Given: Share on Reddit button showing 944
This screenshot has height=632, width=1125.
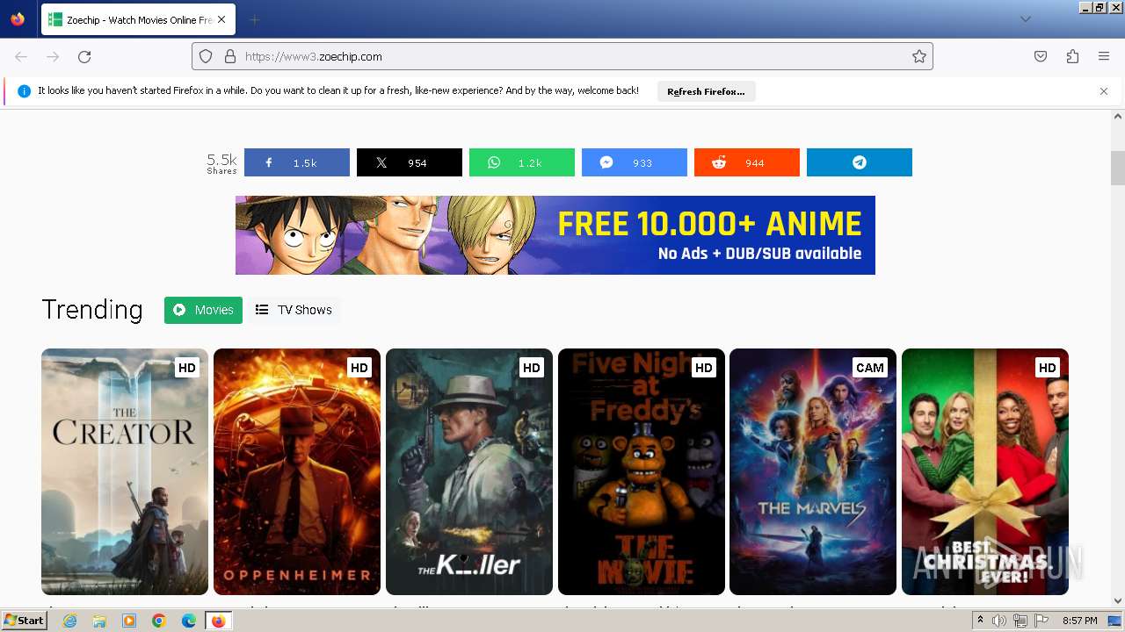Looking at the screenshot, I should [x=747, y=162].
